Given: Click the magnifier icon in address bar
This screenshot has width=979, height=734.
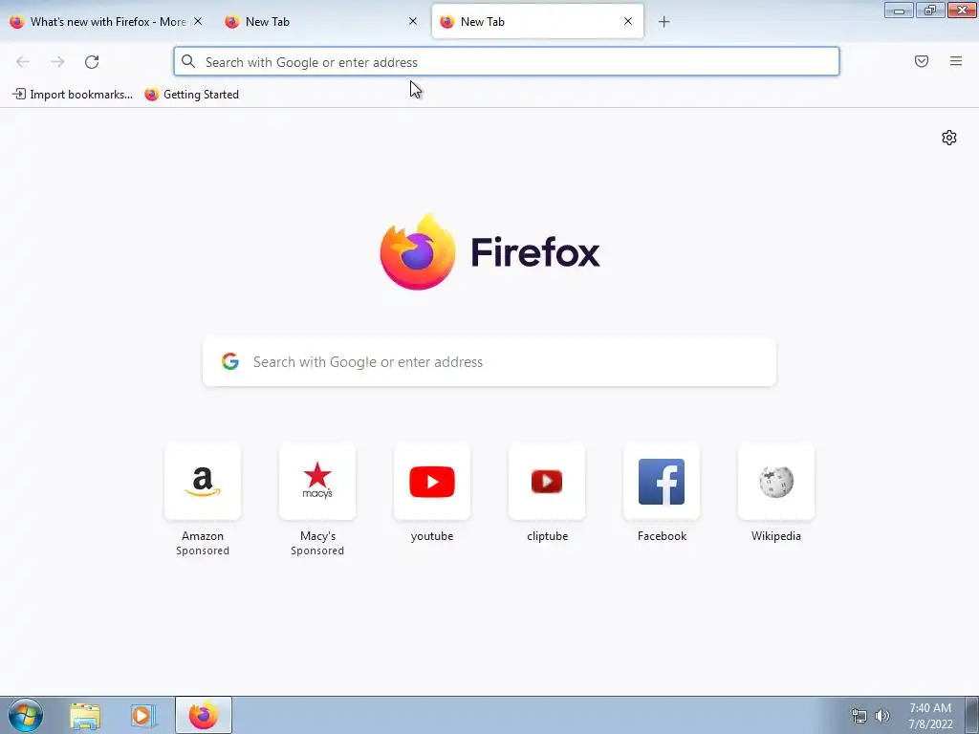Looking at the screenshot, I should pyautogui.click(x=188, y=61).
